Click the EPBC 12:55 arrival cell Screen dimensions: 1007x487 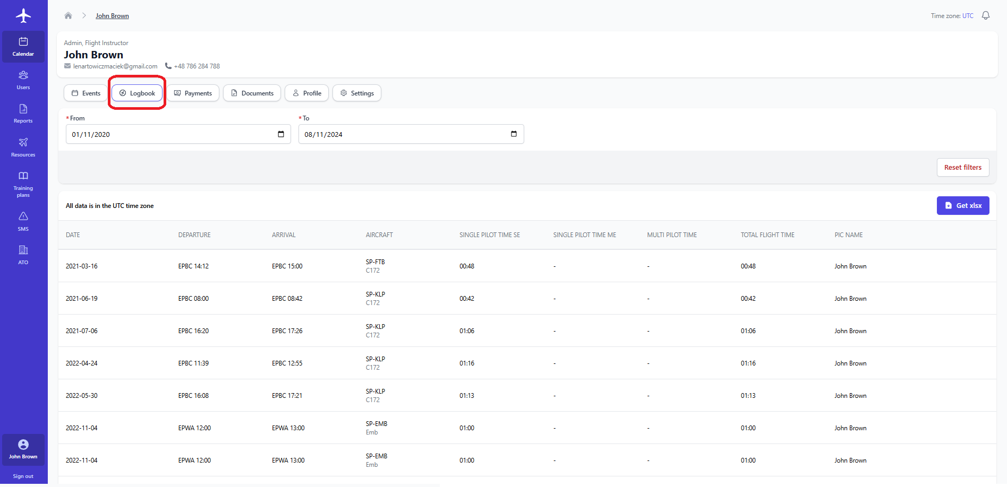click(x=287, y=363)
